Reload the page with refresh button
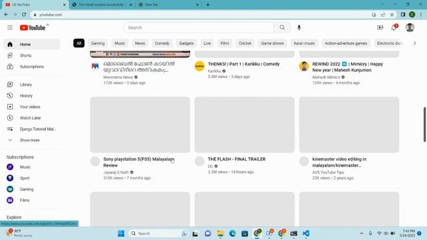The height and width of the screenshot is (240, 427). pyautogui.click(x=24, y=15)
